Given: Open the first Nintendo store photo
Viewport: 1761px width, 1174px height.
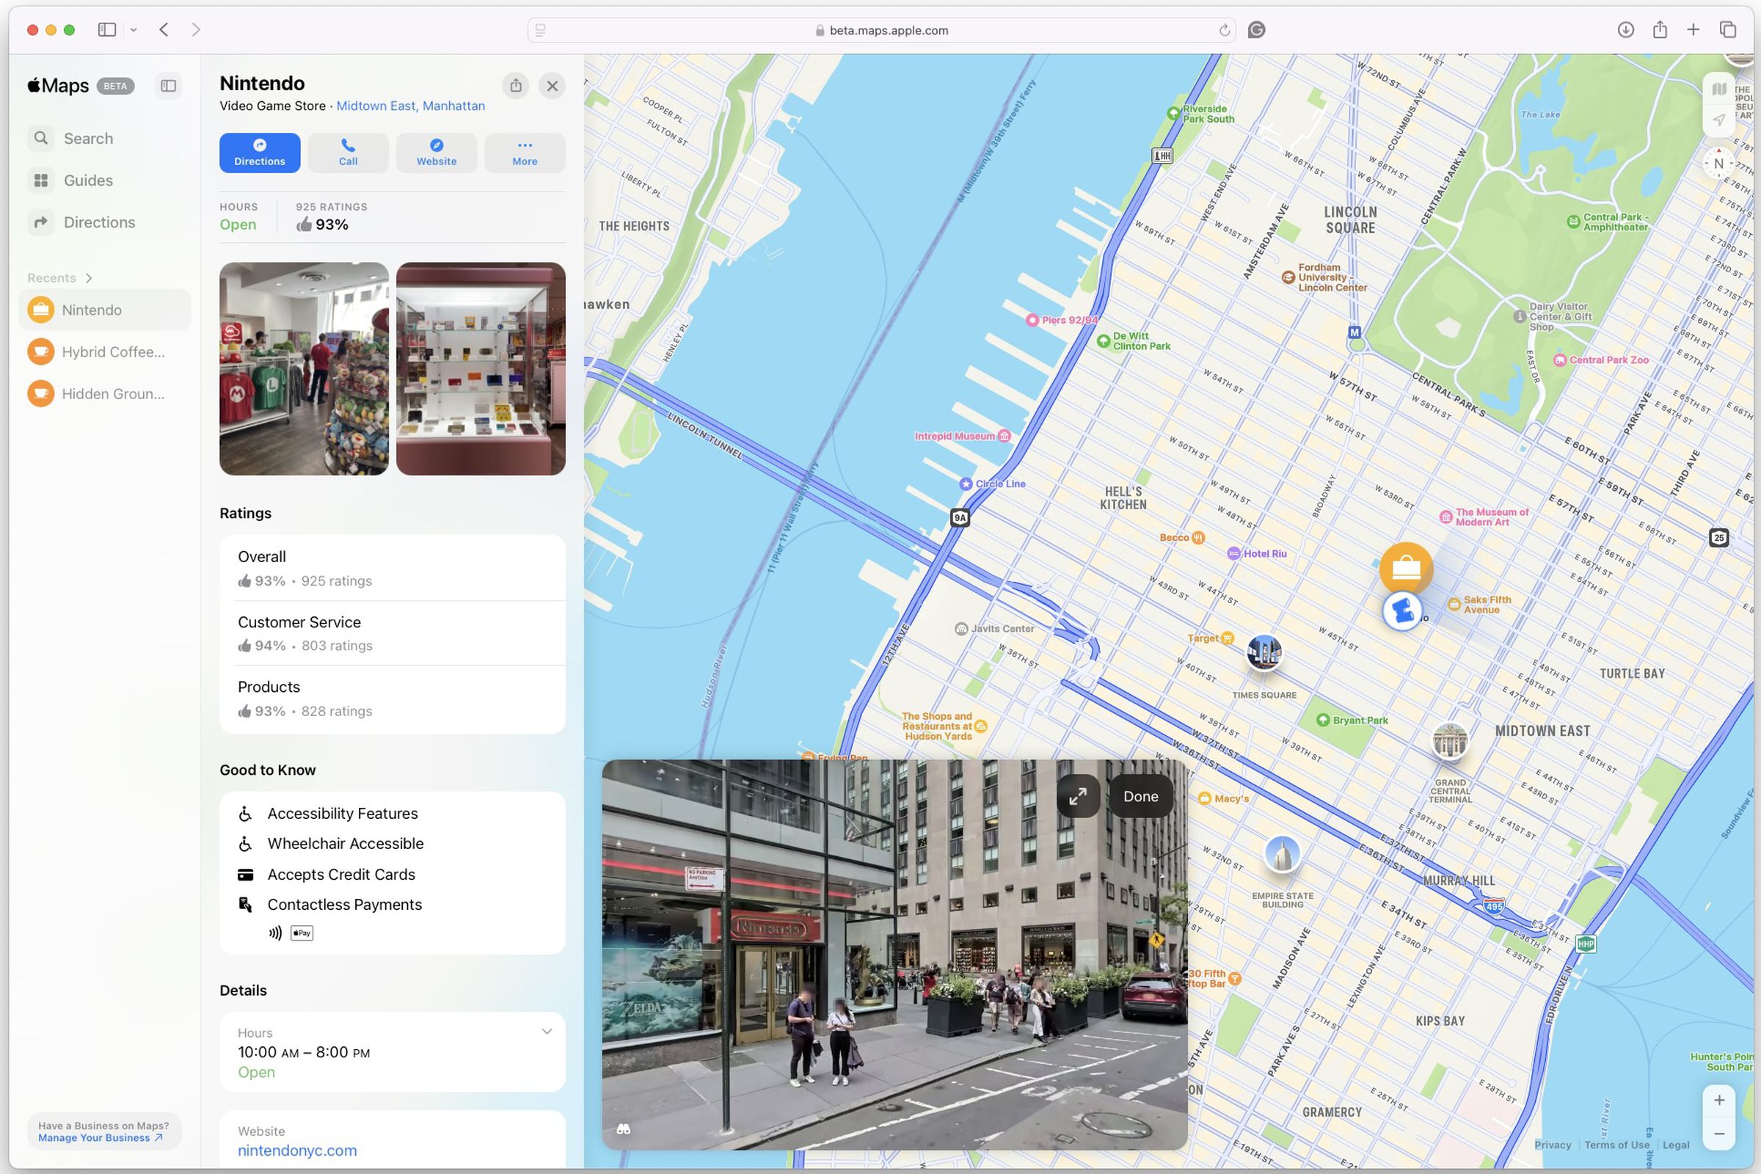Looking at the screenshot, I should click(303, 368).
